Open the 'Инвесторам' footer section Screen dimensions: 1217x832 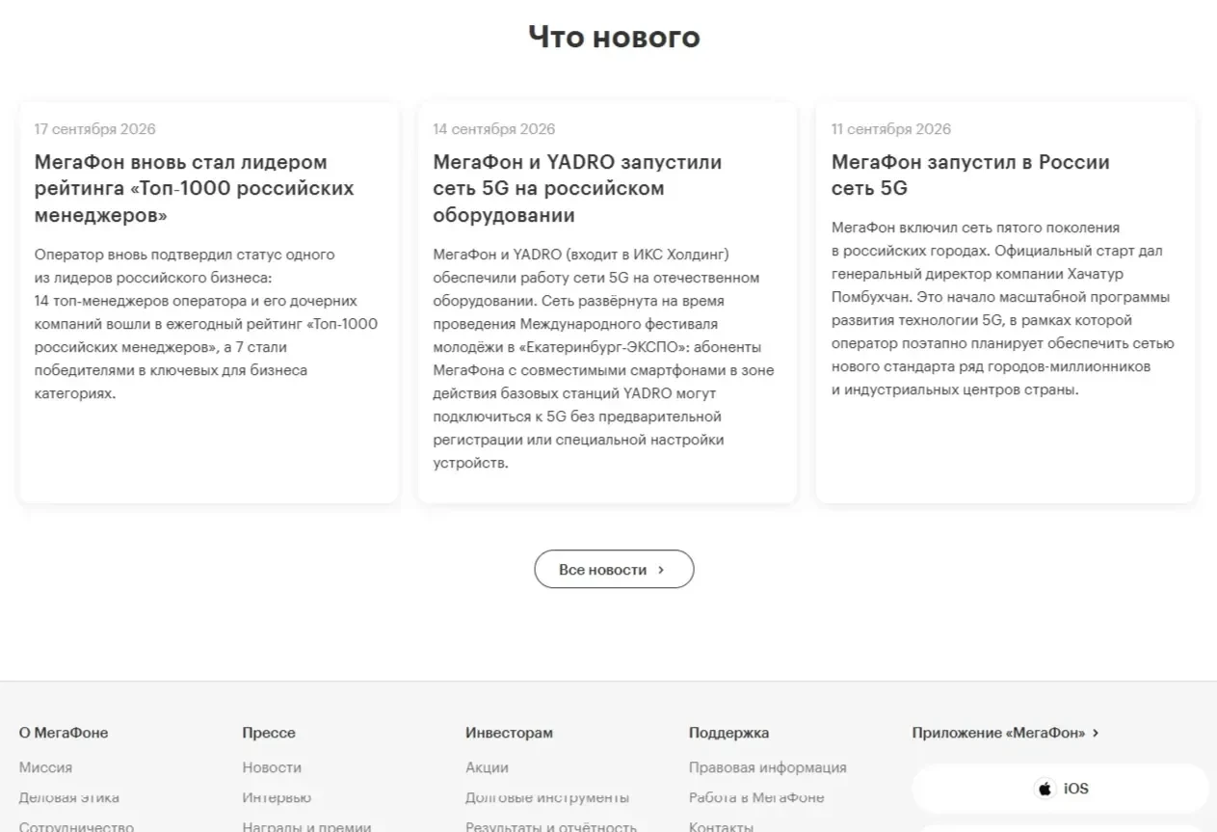[x=509, y=733]
